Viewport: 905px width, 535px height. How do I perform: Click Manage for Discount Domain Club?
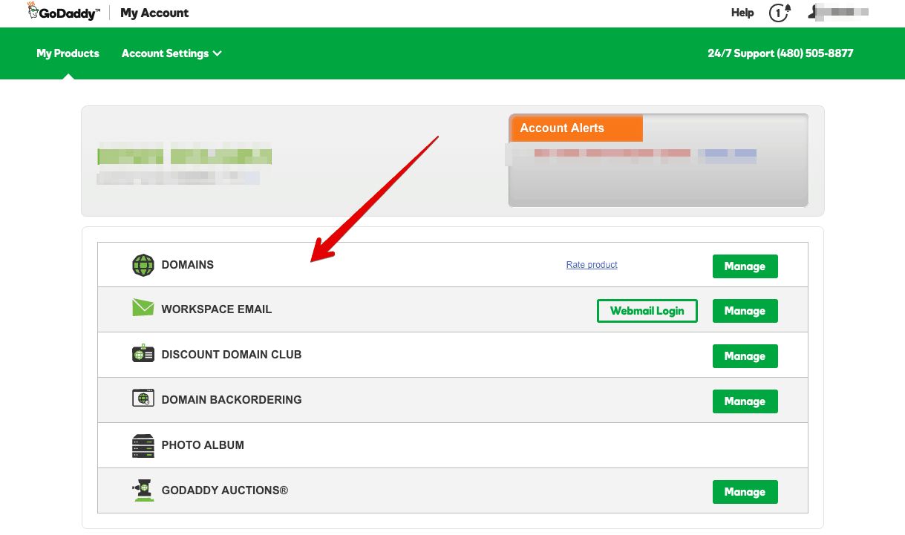click(x=745, y=356)
